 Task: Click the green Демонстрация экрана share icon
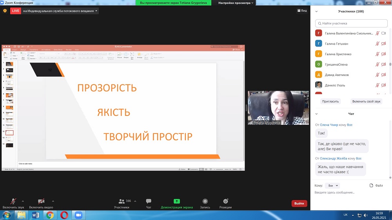[x=177, y=201]
